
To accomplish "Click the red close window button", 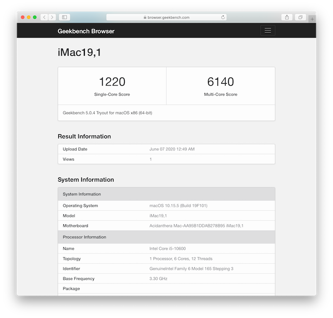I will click(23, 17).
